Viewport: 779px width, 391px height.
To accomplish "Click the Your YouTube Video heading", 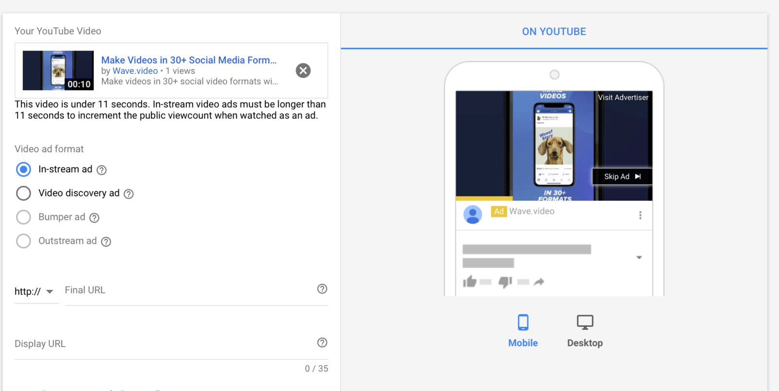I will [x=58, y=31].
